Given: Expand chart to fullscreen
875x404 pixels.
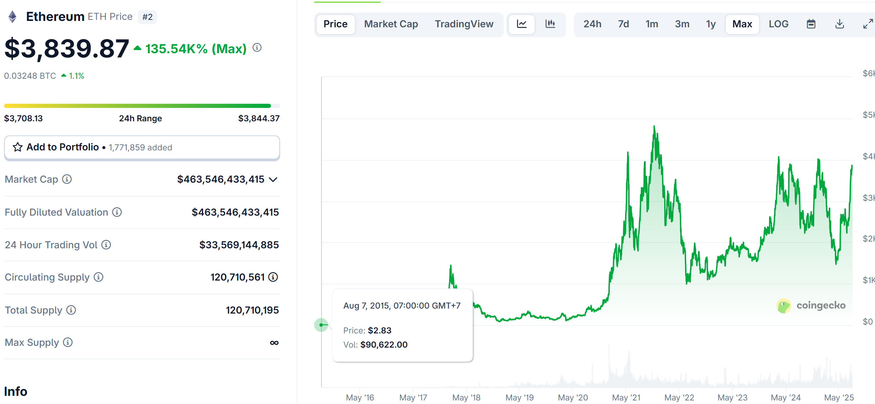Looking at the screenshot, I should click(x=868, y=24).
